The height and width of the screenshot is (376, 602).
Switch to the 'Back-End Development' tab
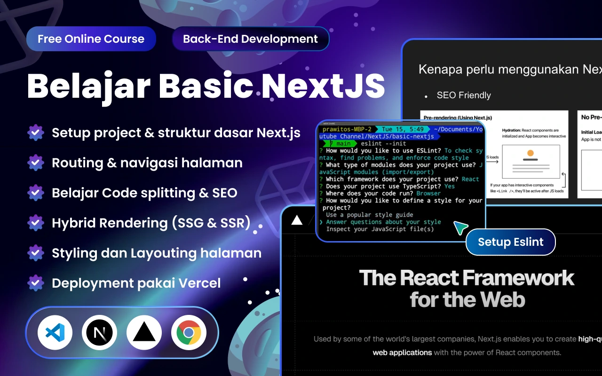coord(250,39)
